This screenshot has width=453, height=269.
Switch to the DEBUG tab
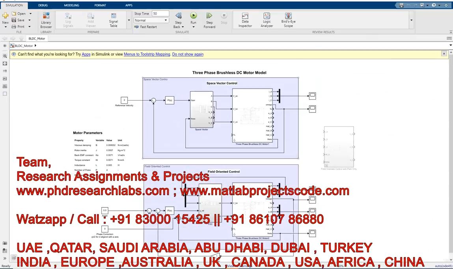43,5
